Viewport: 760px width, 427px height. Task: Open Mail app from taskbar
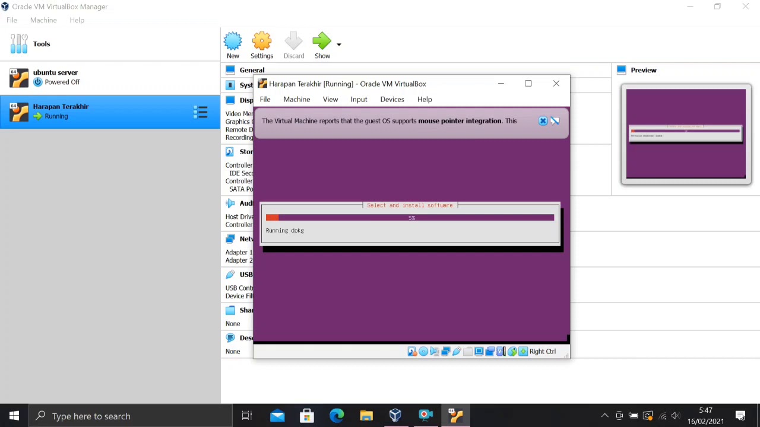[277, 416]
